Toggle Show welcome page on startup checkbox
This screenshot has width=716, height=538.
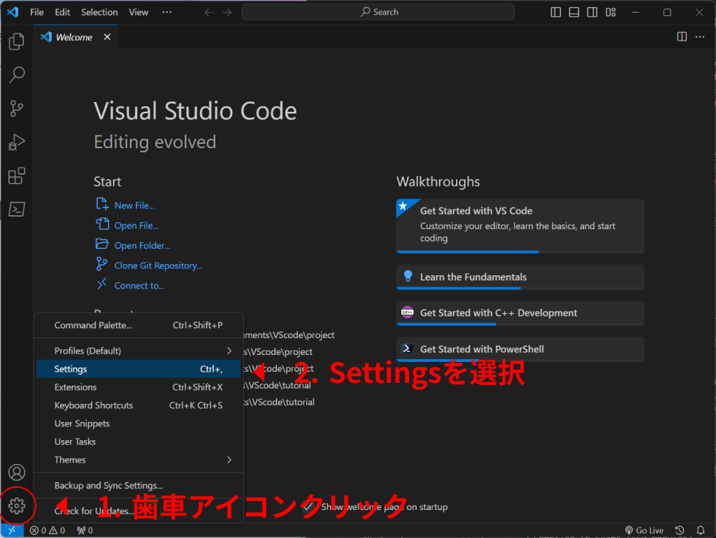(x=308, y=507)
